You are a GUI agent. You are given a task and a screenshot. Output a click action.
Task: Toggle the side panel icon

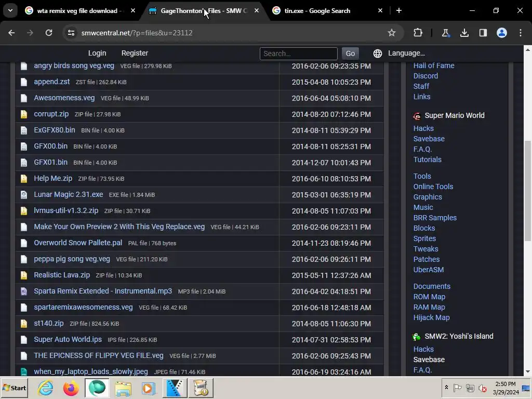pyautogui.click(x=483, y=33)
